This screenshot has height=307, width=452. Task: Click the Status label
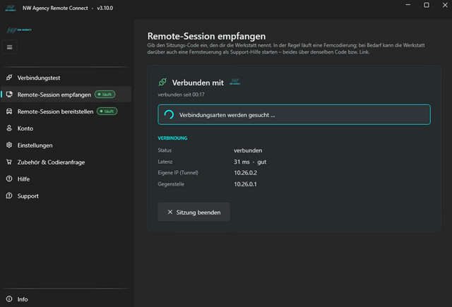[165, 150]
